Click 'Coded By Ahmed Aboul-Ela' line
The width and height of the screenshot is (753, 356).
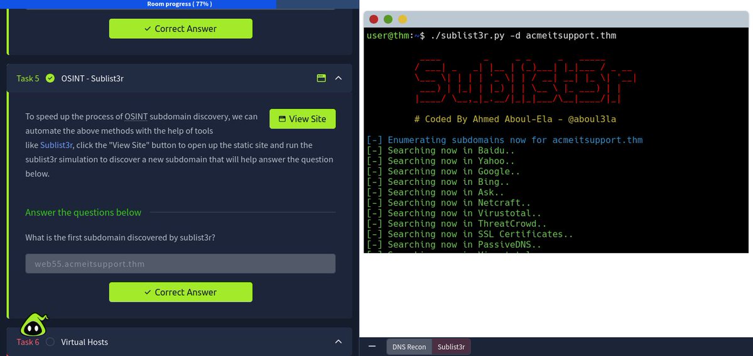tap(515, 119)
